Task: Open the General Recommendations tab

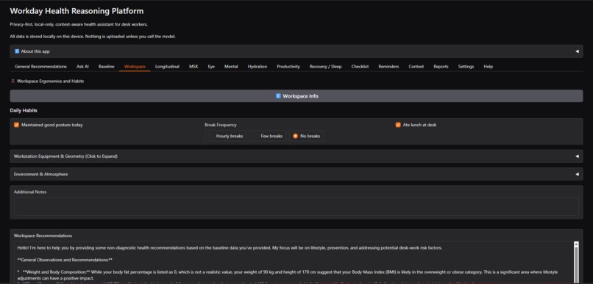Action: pyautogui.click(x=41, y=66)
